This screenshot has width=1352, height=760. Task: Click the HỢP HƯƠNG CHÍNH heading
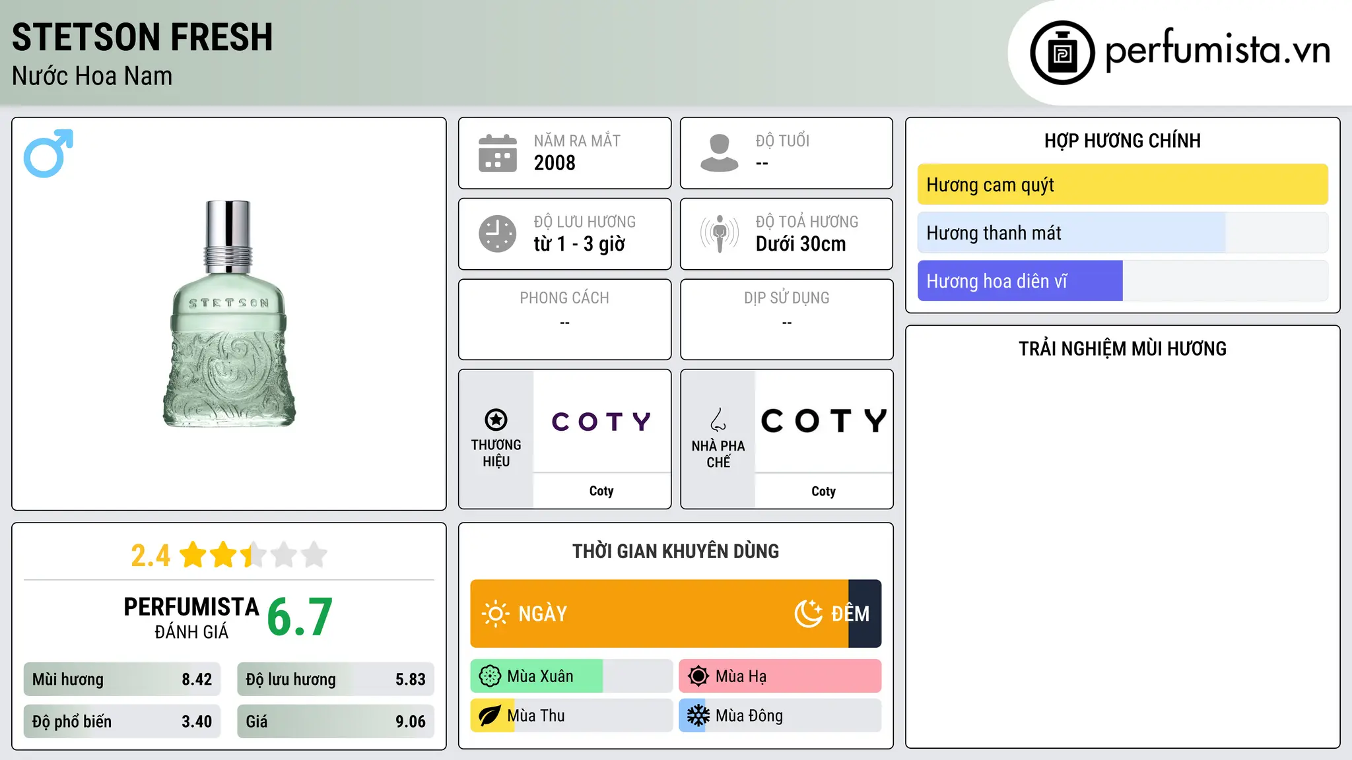point(1123,141)
